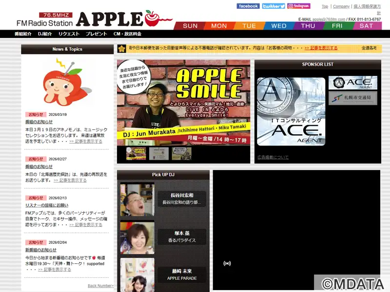
Task: Click the apple@765fm.com email link
Action: click(329, 19)
